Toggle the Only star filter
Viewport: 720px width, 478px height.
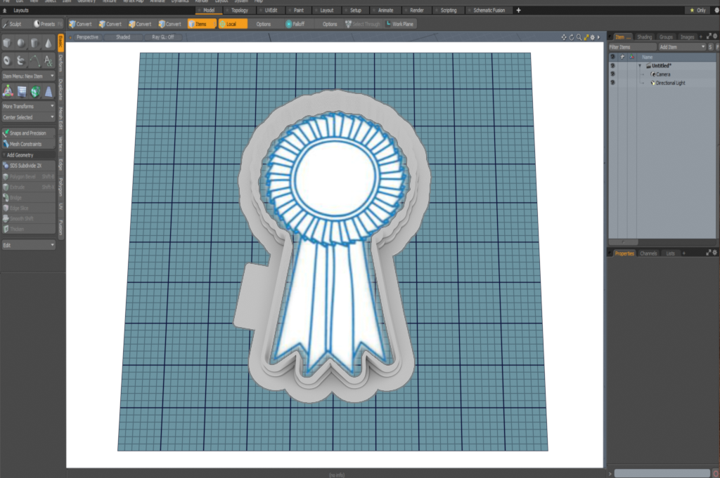pos(697,10)
